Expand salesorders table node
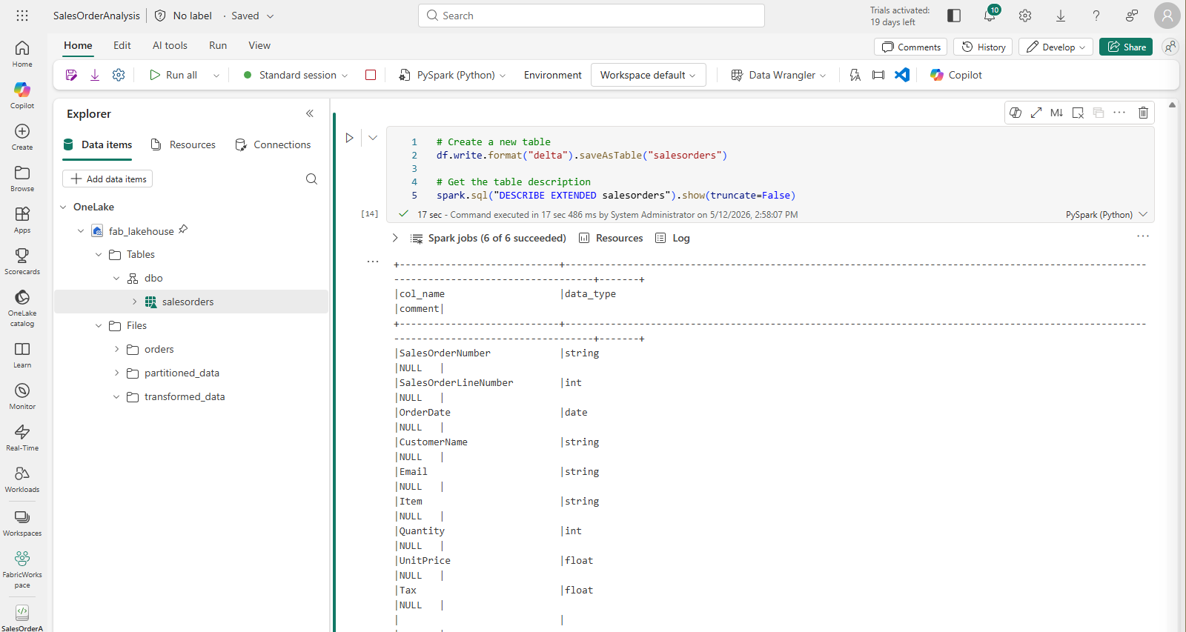1186x632 pixels. coord(134,302)
